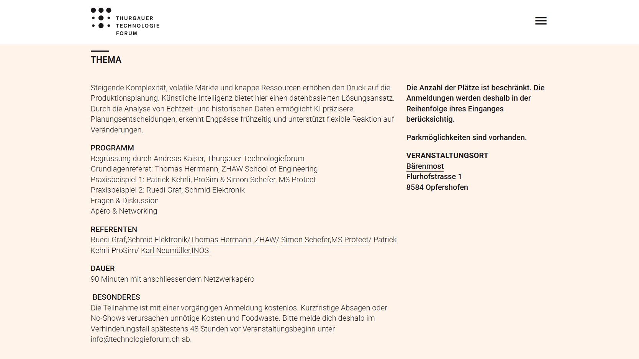The height and width of the screenshot is (359, 639).
Task: Open the Karl Neumüller, INOS link
Action: tap(175, 251)
